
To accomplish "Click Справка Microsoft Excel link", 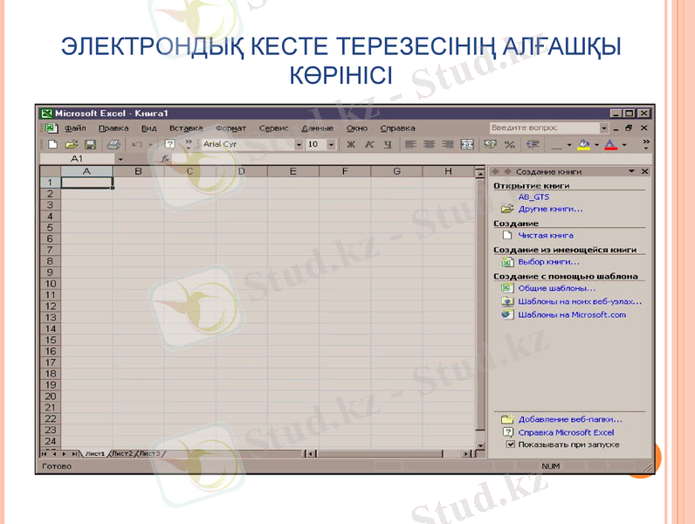I will (566, 432).
